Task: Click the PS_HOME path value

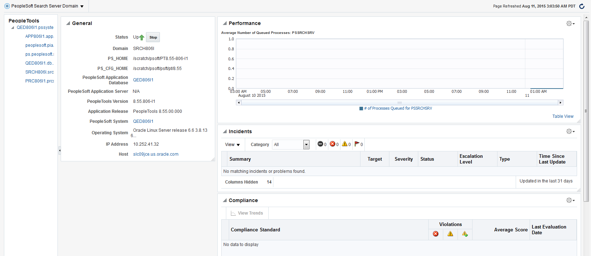Action: 160,59
